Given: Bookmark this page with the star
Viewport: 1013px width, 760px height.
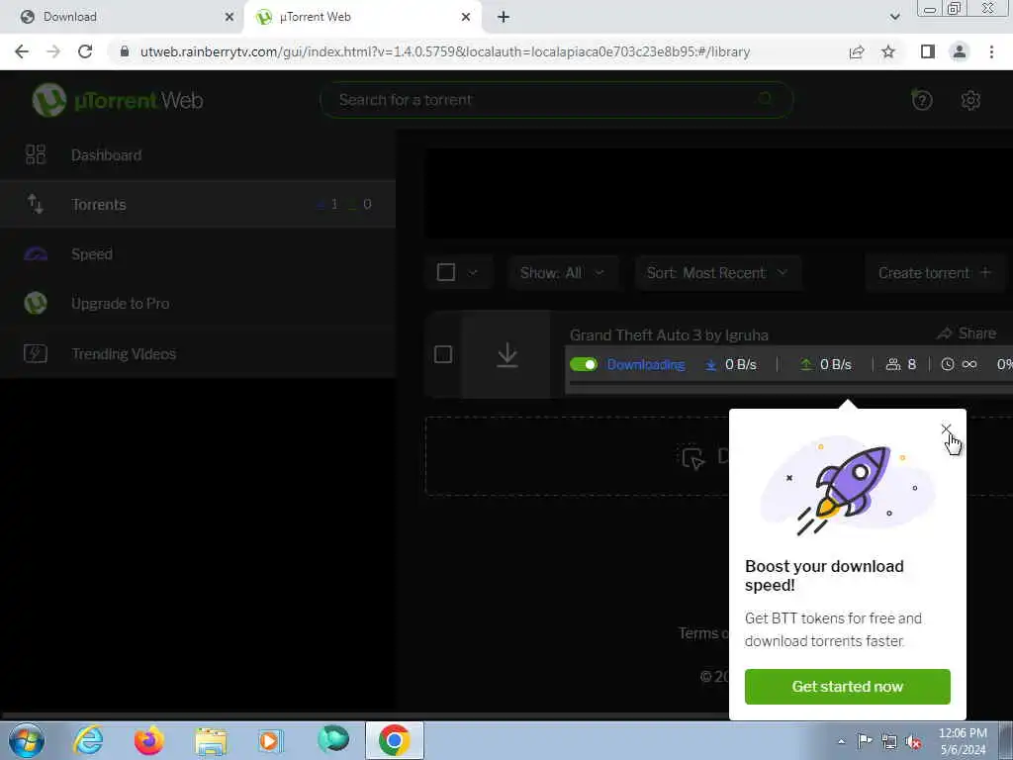Looking at the screenshot, I should pyautogui.click(x=888, y=51).
